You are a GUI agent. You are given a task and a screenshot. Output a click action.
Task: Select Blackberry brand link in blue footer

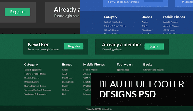coord(147,30)
